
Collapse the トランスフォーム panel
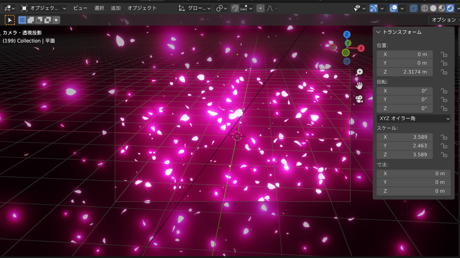click(x=378, y=32)
